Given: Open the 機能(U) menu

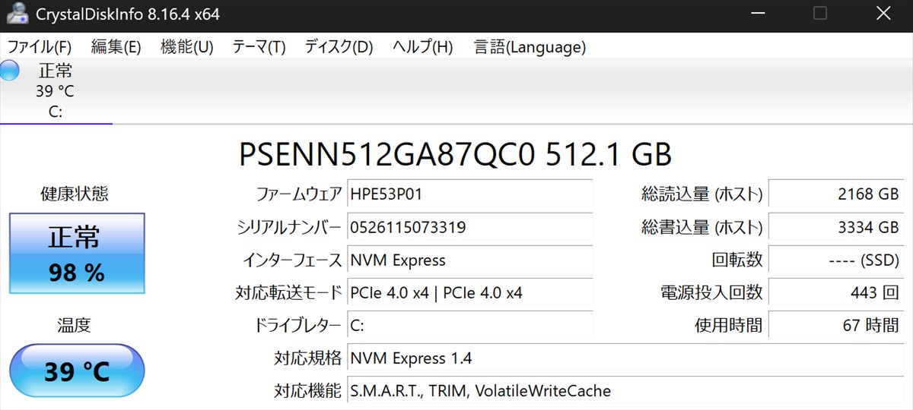Looking at the screenshot, I should click(186, 47).
